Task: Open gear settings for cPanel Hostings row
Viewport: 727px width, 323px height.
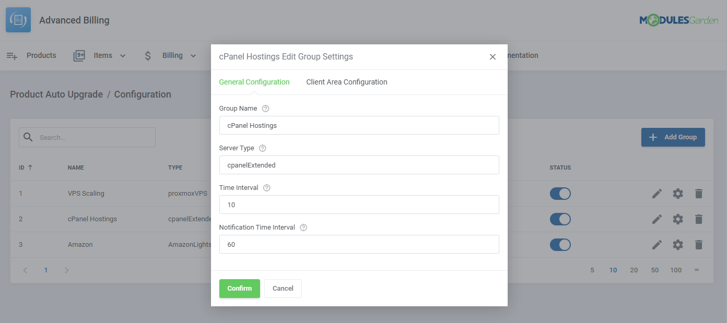Action: pos(678,219)
